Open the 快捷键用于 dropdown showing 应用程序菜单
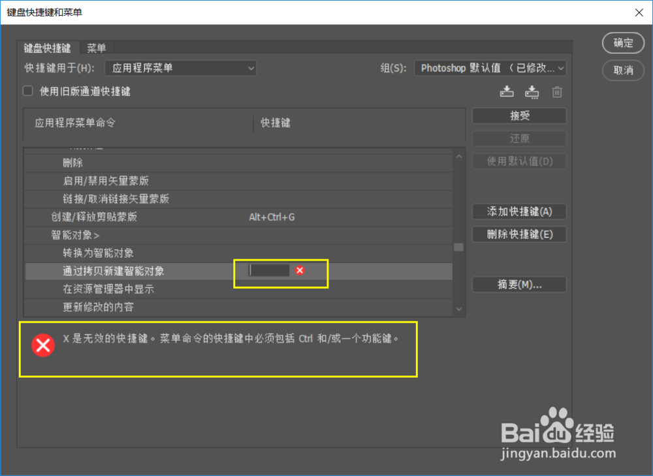653x476 pixels. (x=181, y=68)
